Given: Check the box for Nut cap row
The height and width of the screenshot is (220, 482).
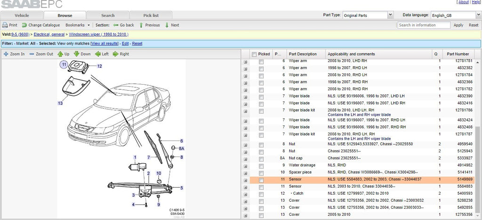Looking at the screenshot, I should (x=261, y=159).
